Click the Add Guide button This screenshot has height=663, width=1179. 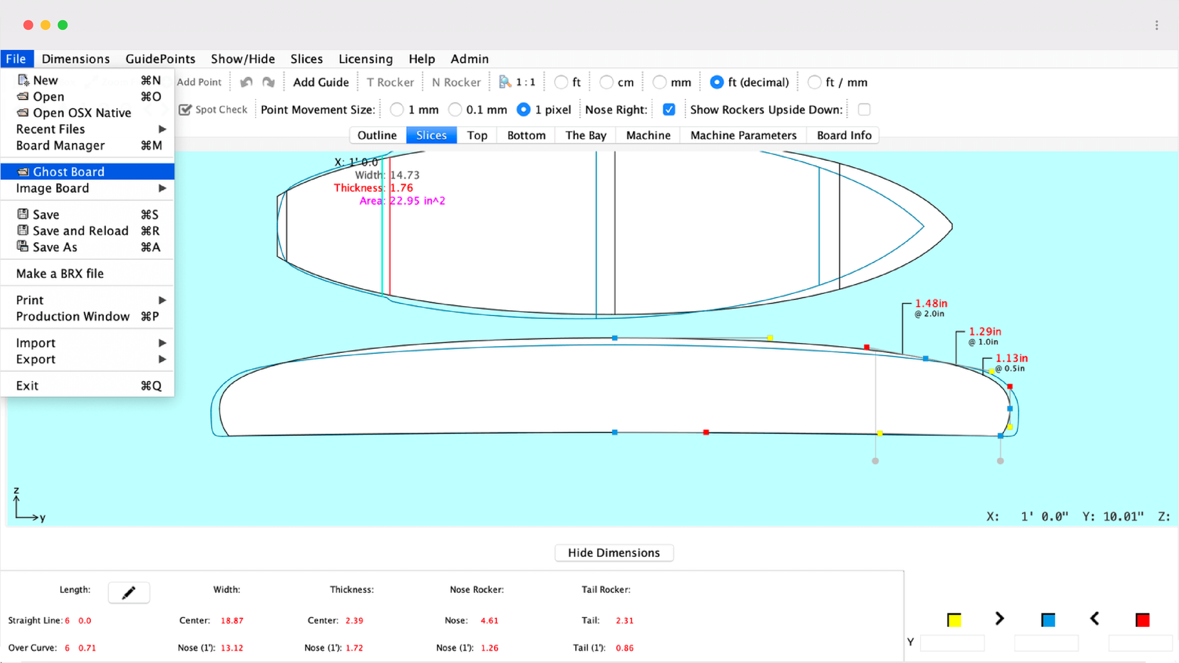point(321,82)
